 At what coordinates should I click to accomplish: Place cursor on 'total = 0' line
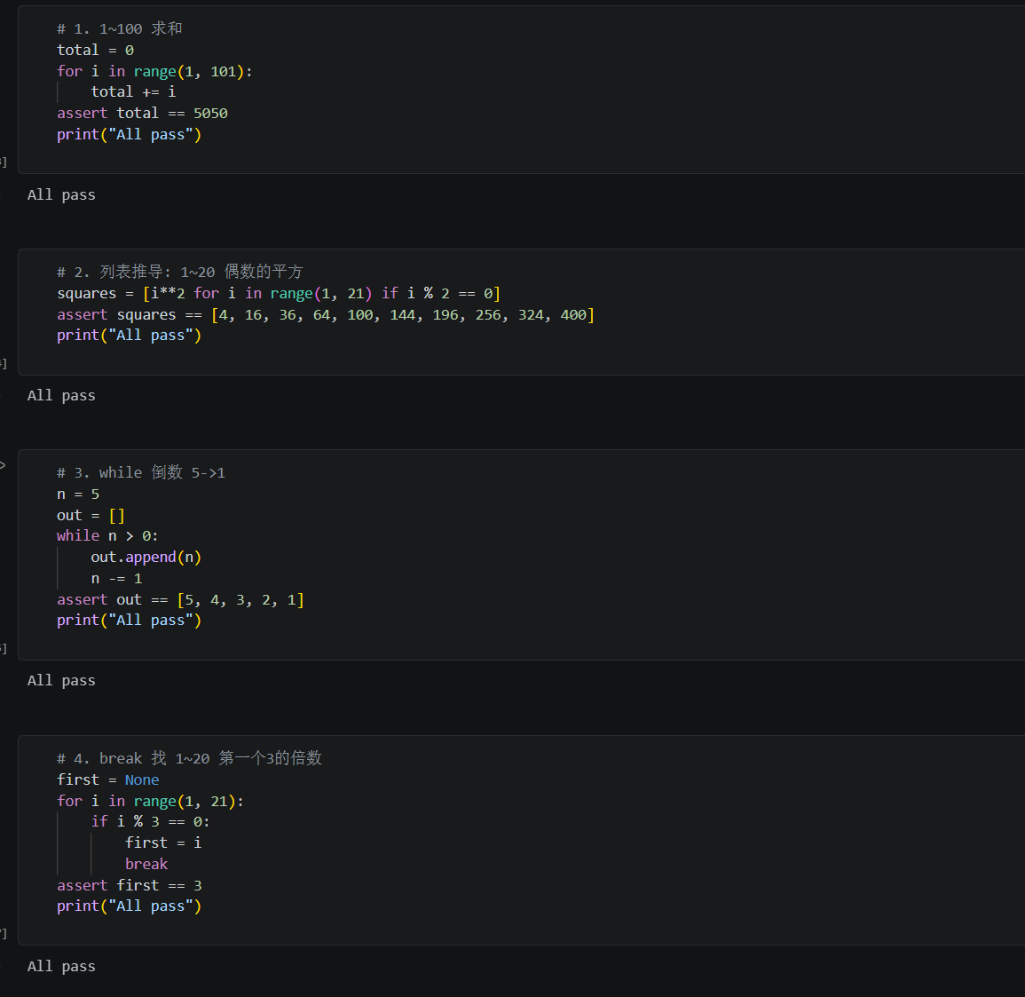(96, 51)
